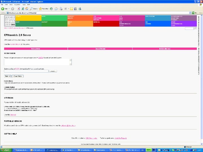Click the Browse file button

[53, 71]
